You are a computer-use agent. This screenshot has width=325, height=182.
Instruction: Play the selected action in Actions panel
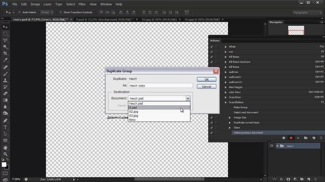pos(298,138)
